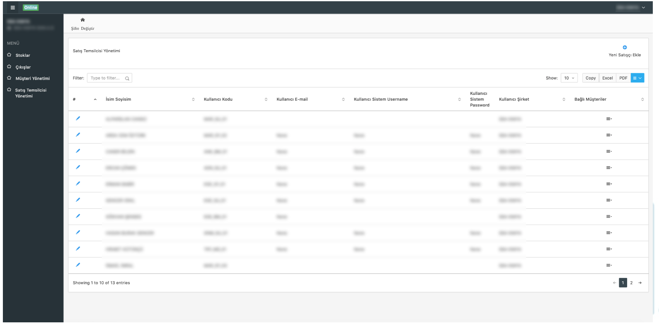Open Bağlı Müşteriler list icon in fourth row
Screen dimensions: 659x324
609,168
